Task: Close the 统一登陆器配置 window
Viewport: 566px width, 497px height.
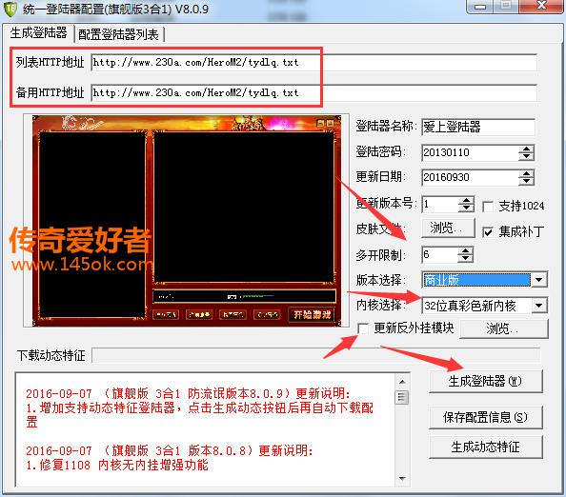Action: [x=541, y=6]
